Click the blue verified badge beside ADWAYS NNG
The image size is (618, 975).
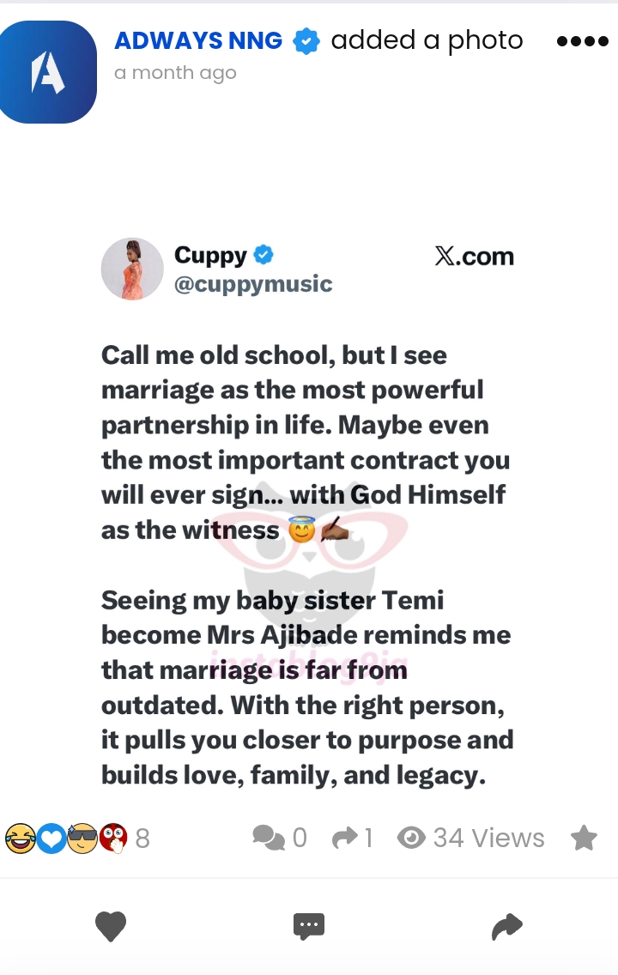(x=306, y=41)
